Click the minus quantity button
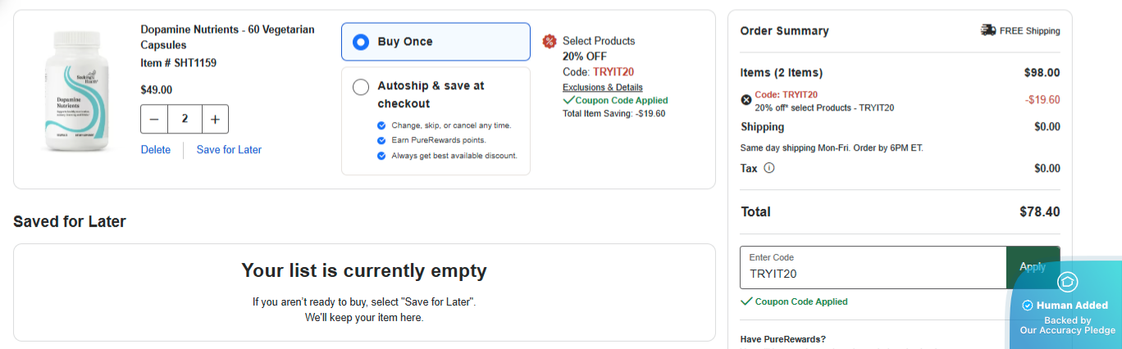Image resolution: width=1122 pixels, height=349 pixels. 154,119
